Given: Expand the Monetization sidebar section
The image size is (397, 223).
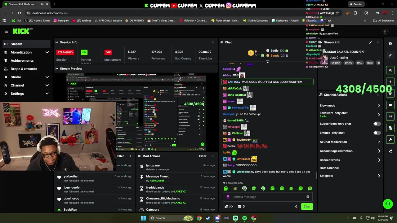Looking at the screenshot, I should point(26,52).
